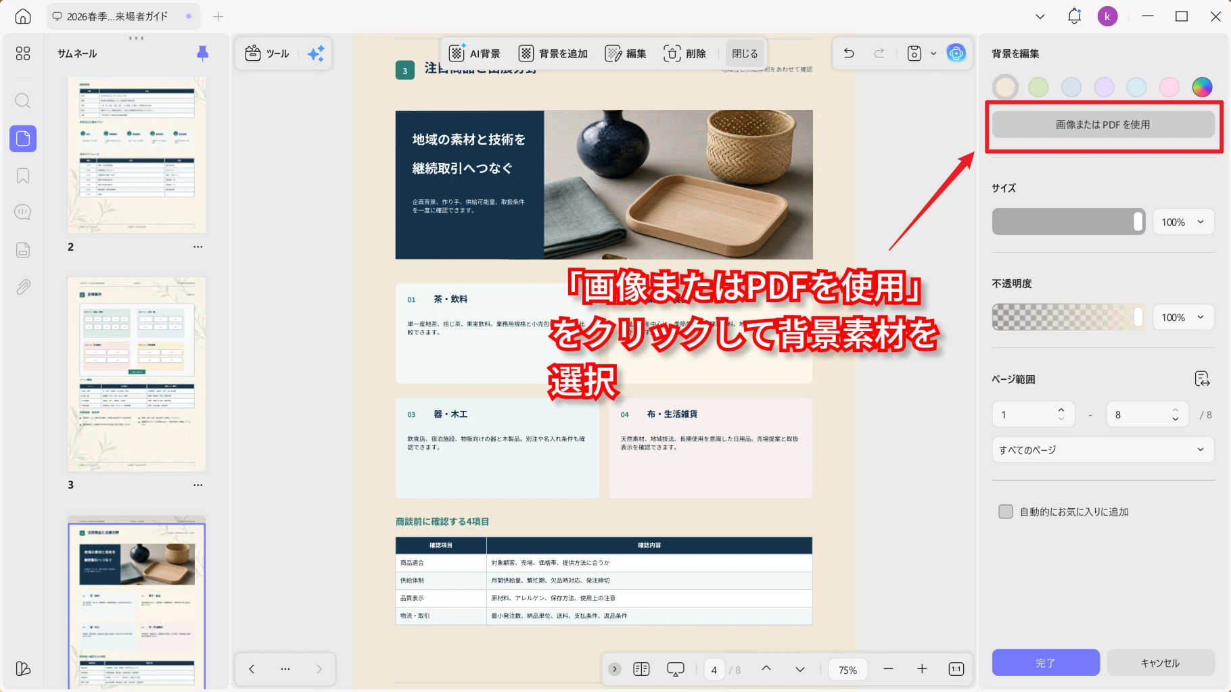Click the current page number field 4
The image size is (1231, 692).
714,669
